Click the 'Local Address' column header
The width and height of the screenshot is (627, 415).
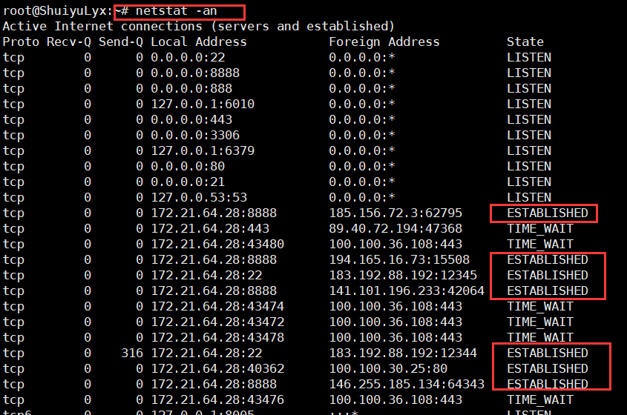199,42
